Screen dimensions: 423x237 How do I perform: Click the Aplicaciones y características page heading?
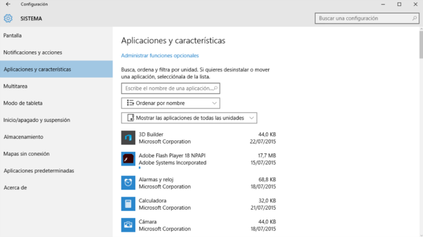click(173, 40)
